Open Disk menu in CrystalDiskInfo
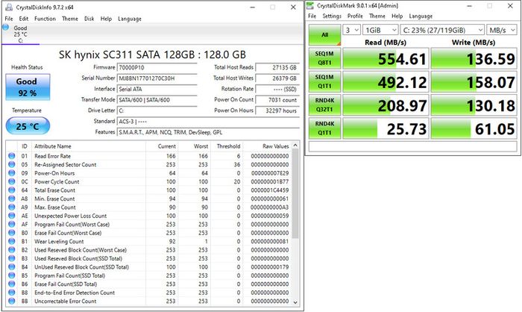Image resolution: width=522 pixels, height=312 pixels. 89,19
